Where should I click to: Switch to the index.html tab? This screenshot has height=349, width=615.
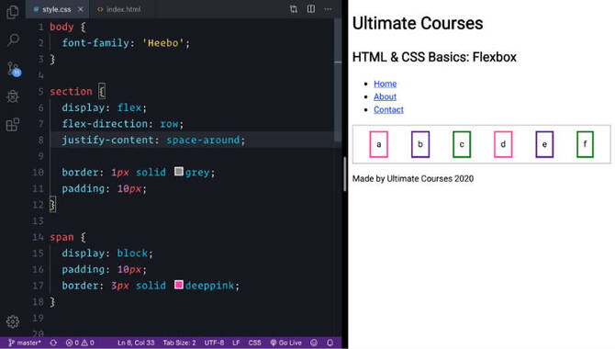(119, 9)
